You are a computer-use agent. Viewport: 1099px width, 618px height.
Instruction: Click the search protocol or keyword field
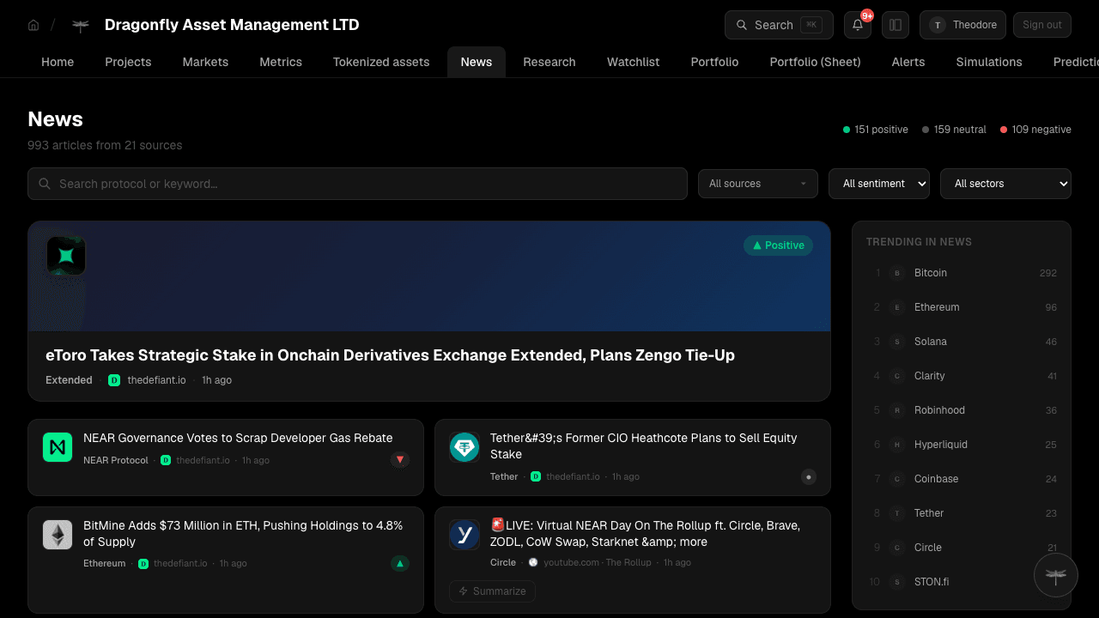(x=357, y=184)
